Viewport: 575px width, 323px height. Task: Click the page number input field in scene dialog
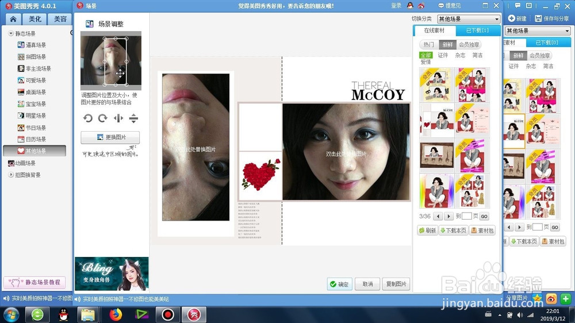point(466,216)
